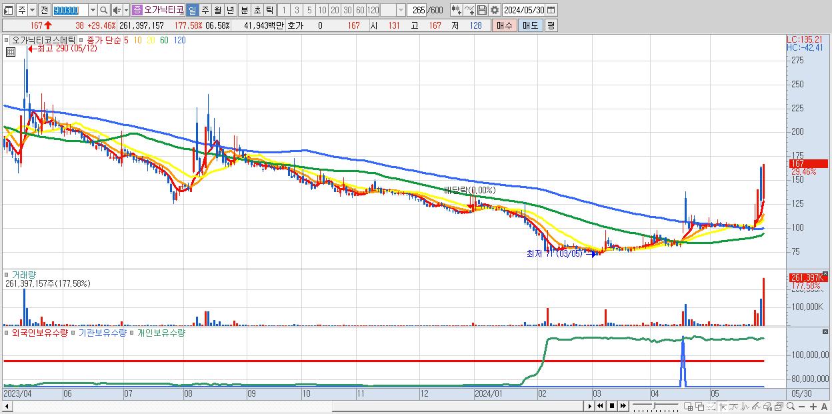Choose the 30 interval button

pos(347,10)
